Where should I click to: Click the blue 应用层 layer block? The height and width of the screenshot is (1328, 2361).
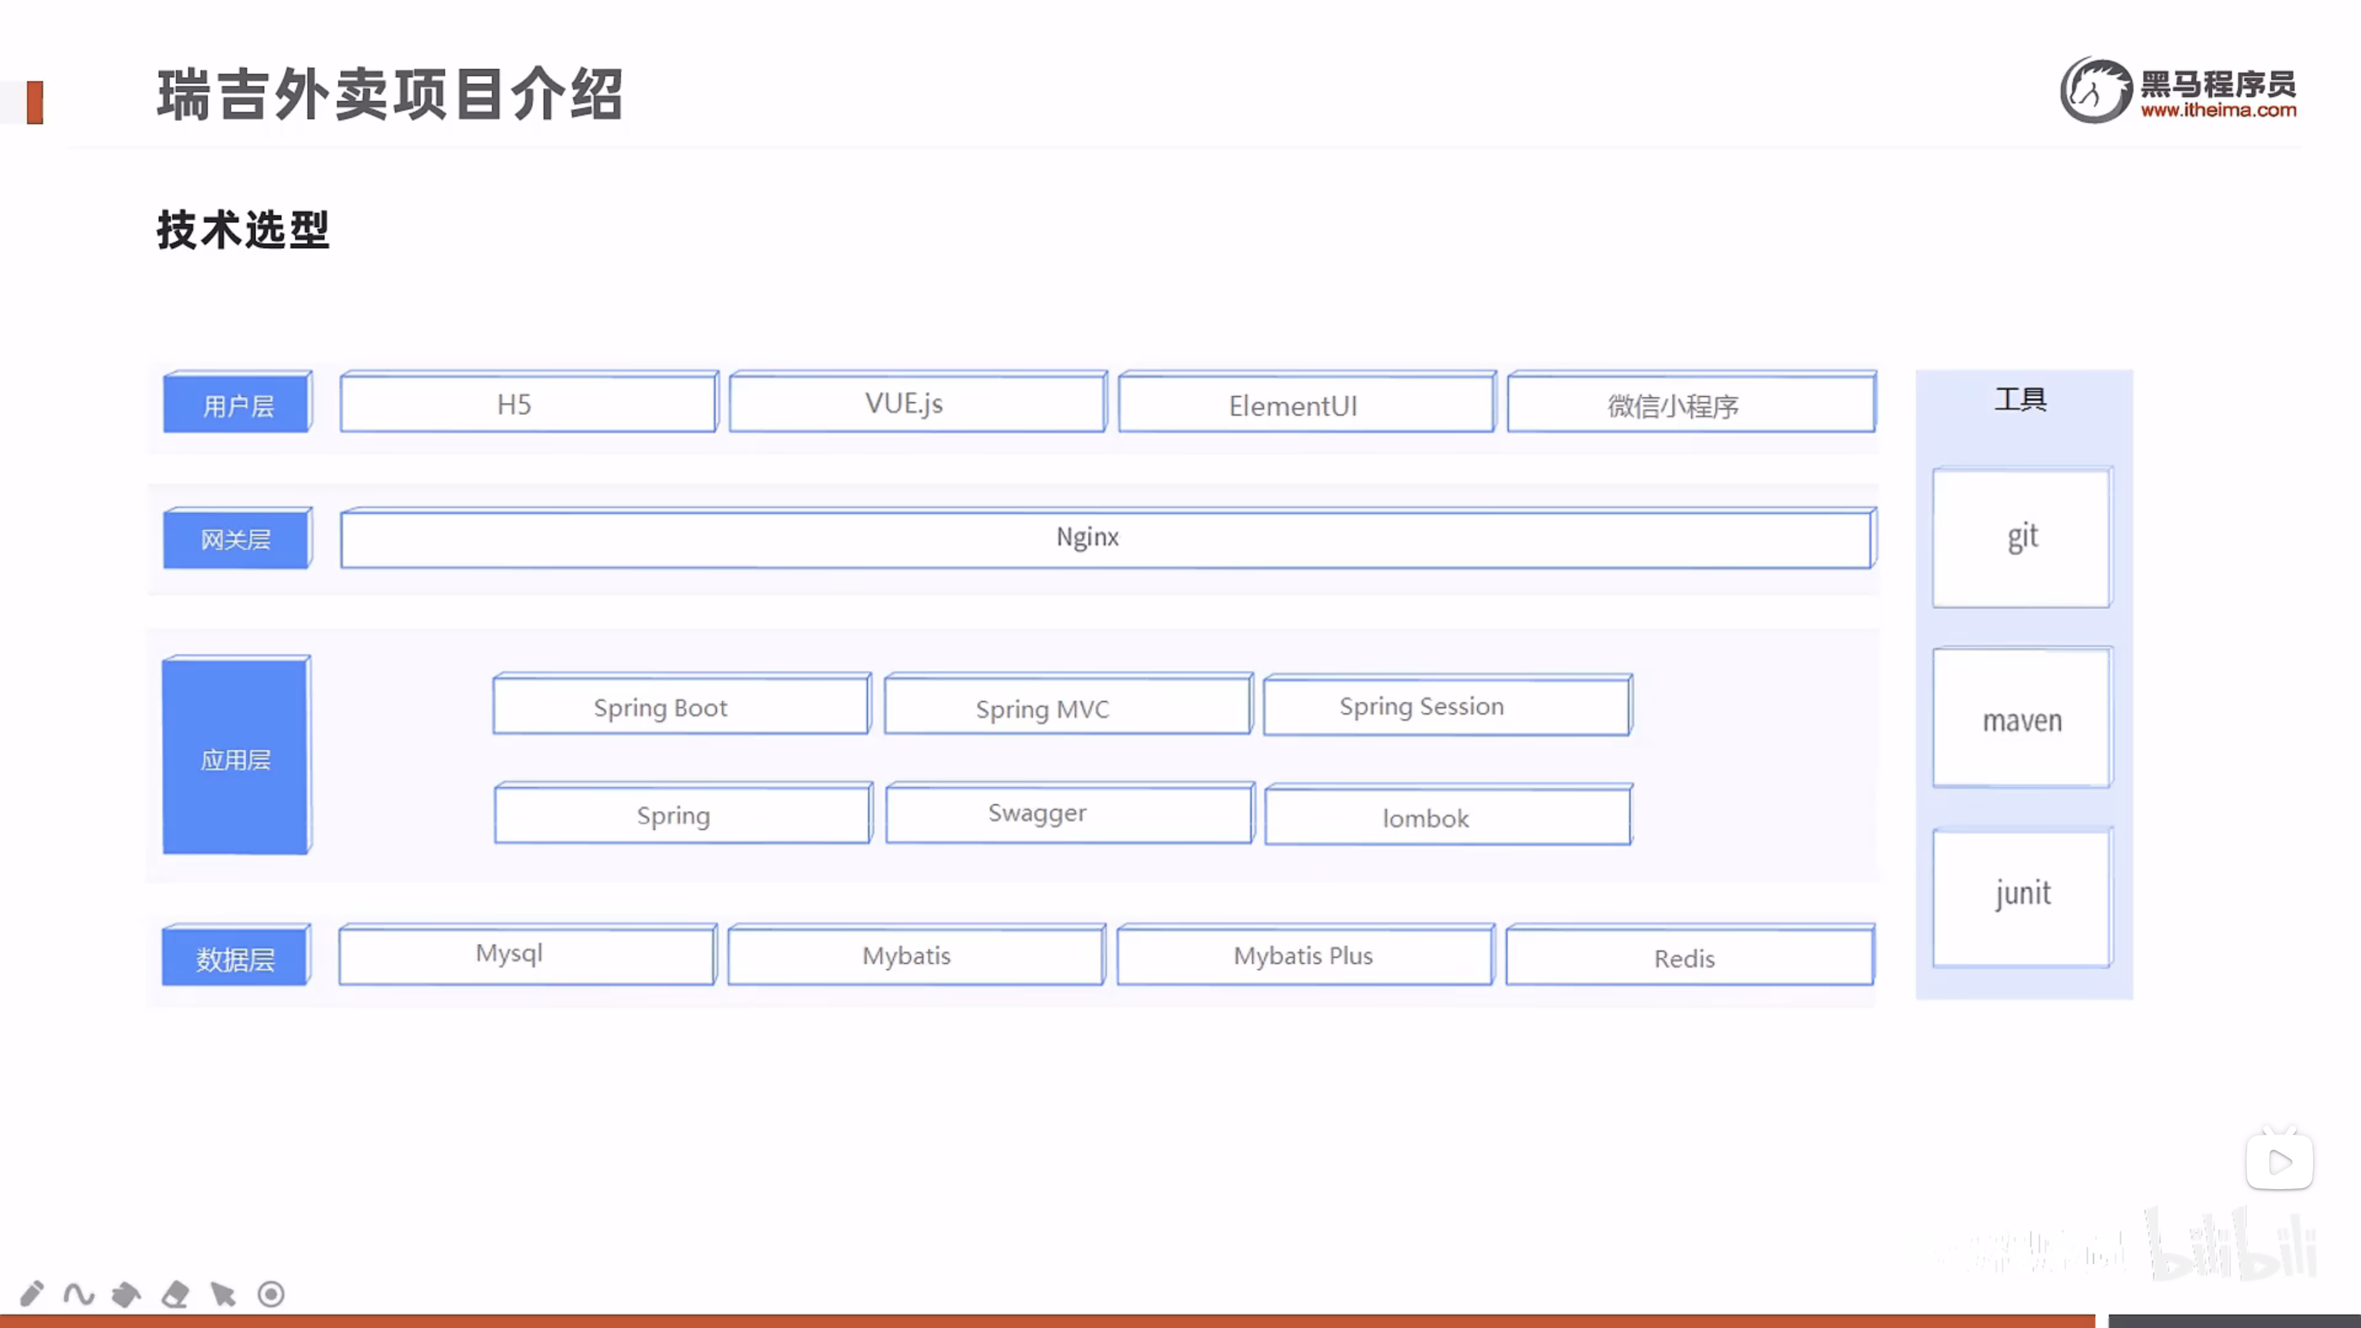pos(235,758)
